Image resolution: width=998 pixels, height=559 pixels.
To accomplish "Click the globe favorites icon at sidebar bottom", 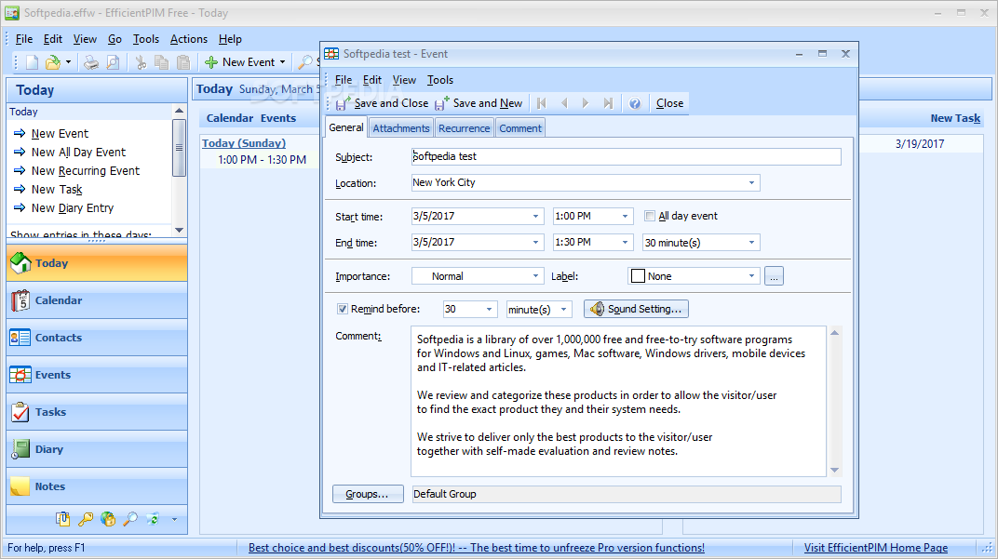I will (x=108, y=519).
